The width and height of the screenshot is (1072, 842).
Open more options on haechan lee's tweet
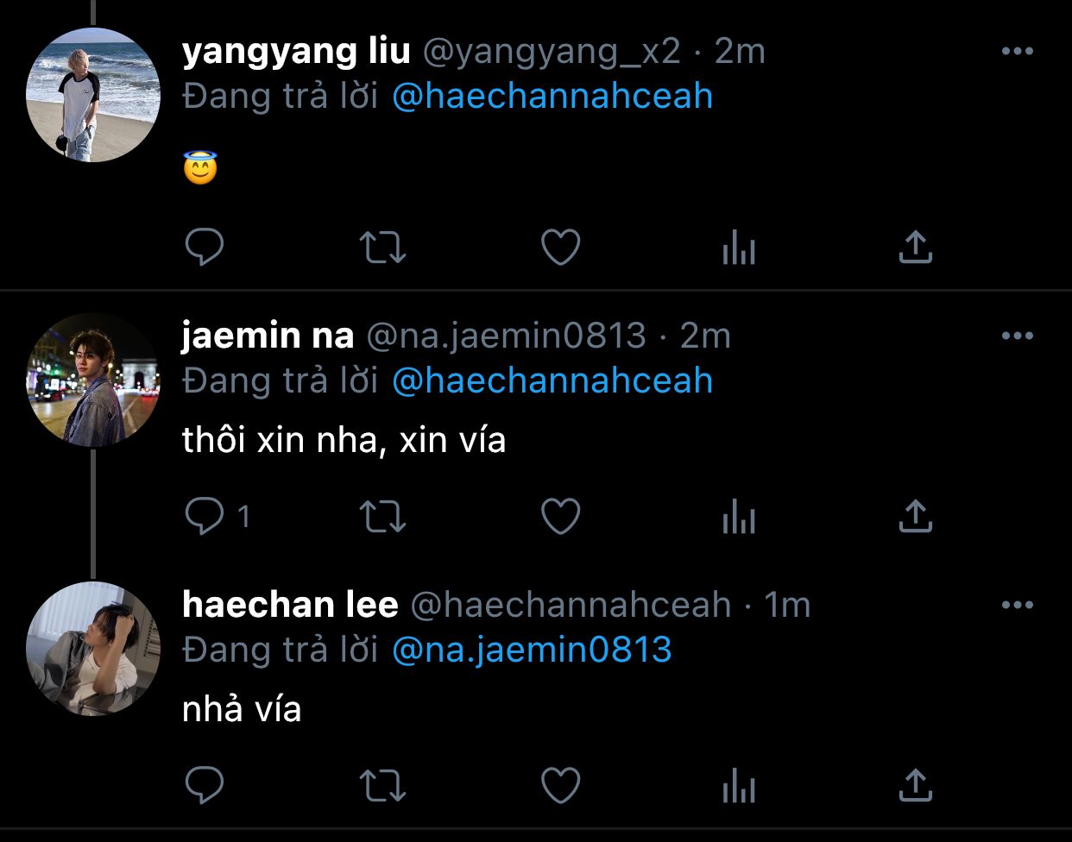pyautogui.click(x=1017, y=606)
